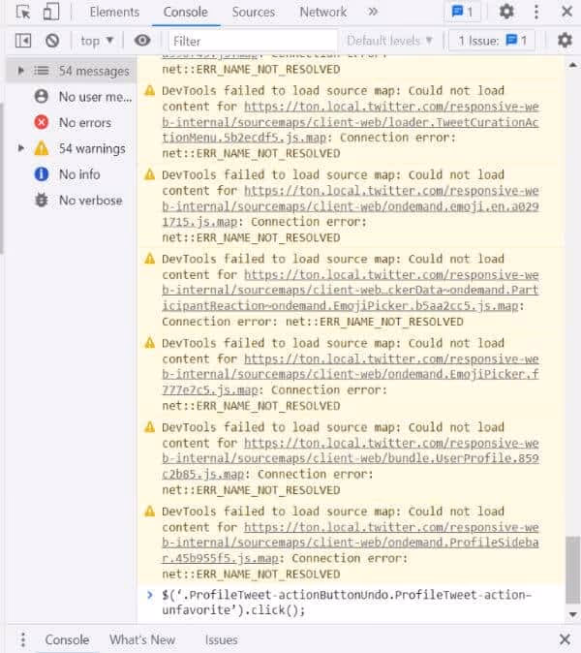This screenshot has height=653, width=581.
Task: Click warning icon of emoji.en message
Action: tap(149, 174)
